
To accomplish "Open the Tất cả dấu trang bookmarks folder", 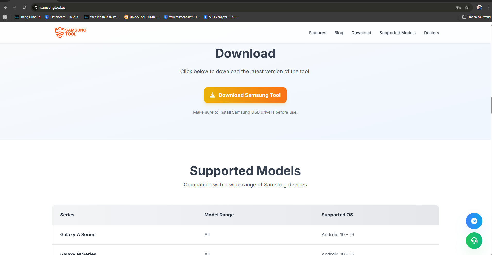I will 477,17.
